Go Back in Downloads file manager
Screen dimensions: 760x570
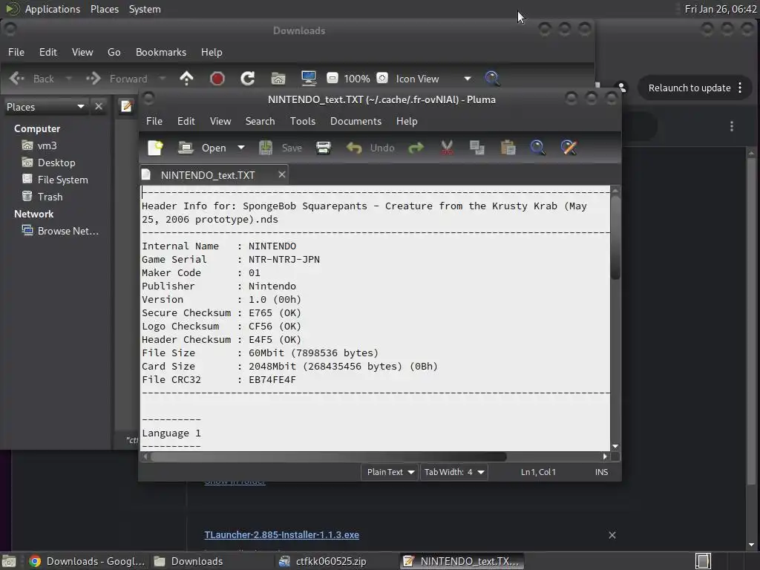point(32,79)
